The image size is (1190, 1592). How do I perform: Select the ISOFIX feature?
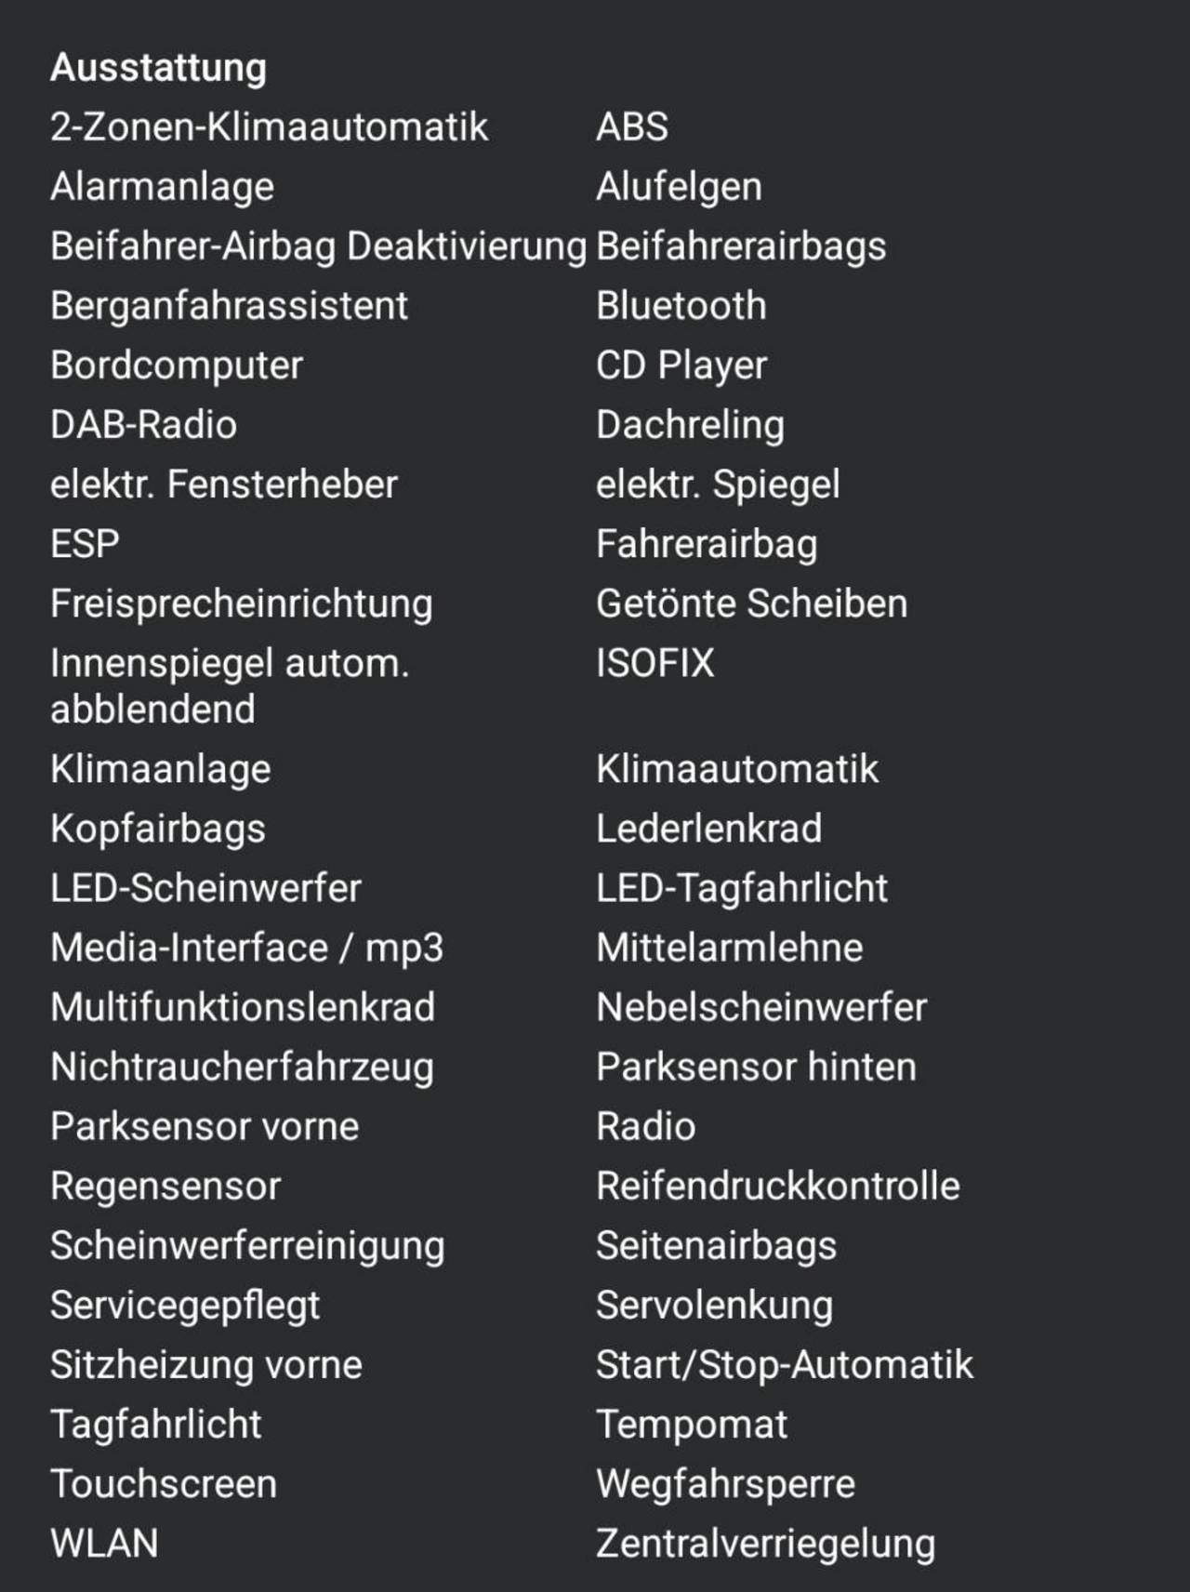655,663
